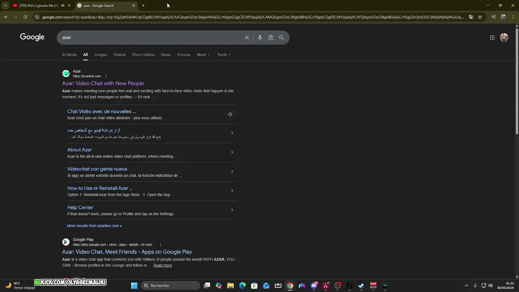Expand the Arabic Azar sitelink chevron
Image resolution: width=519 pixels, height=292 pixels.
[x=232, y=133]
